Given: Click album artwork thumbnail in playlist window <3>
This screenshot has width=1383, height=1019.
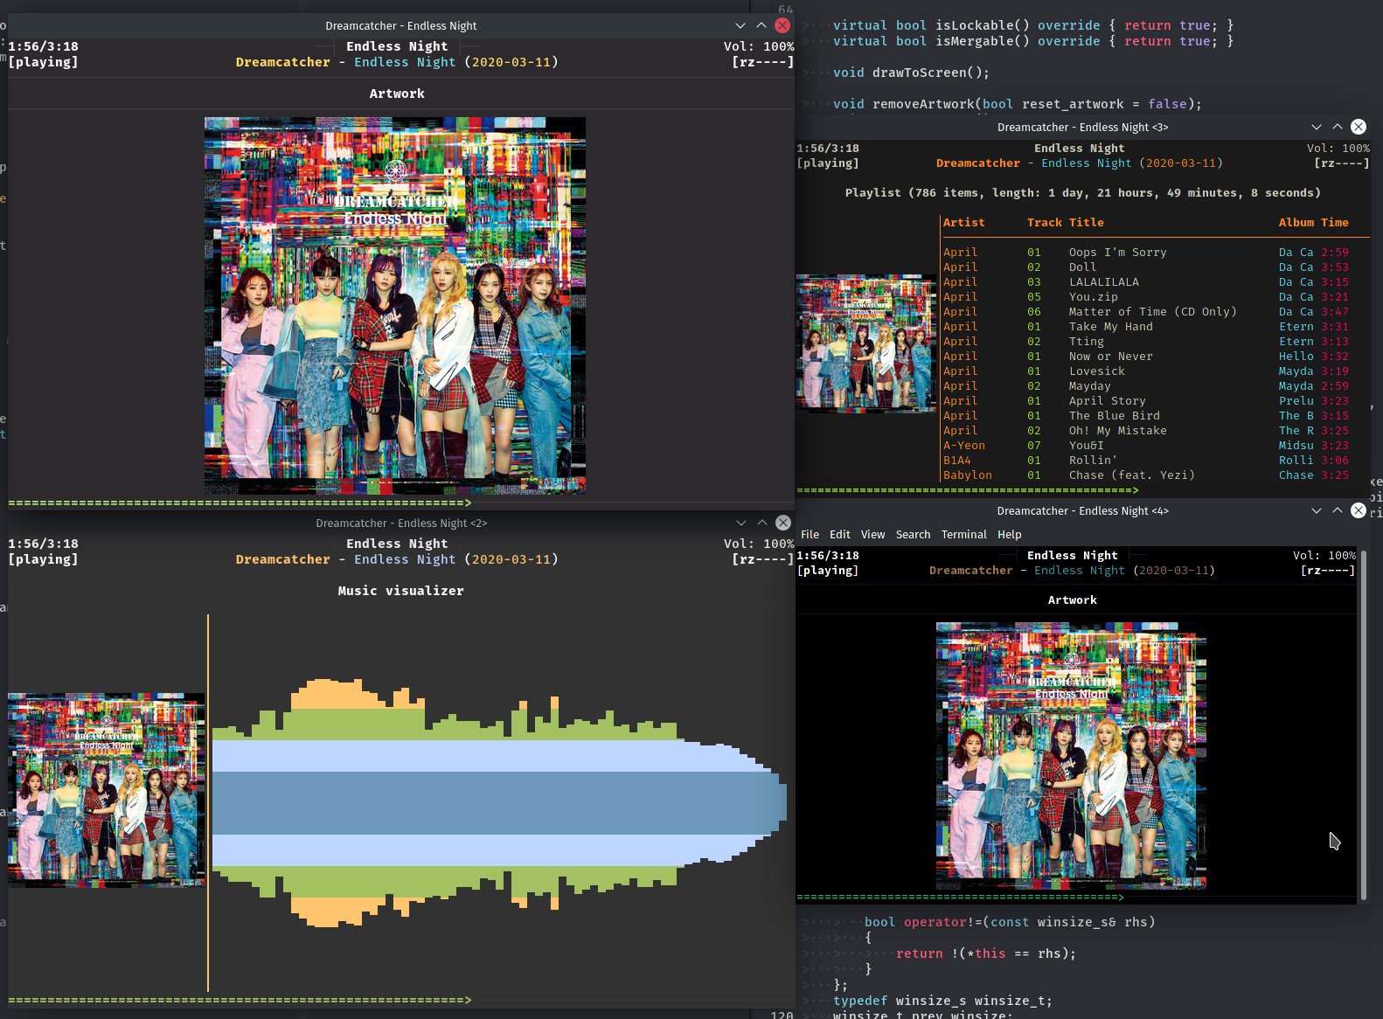Looking at the screenshot, I should [x=866, y=343].
